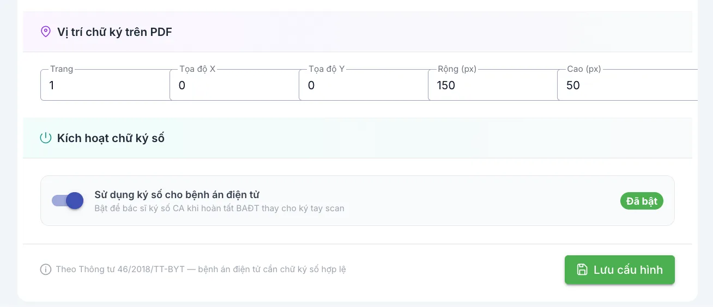Click into the Tọa độ Y field
Viewport: 713px width, 307px height.
pyautogui.click(x=364, y=85)
